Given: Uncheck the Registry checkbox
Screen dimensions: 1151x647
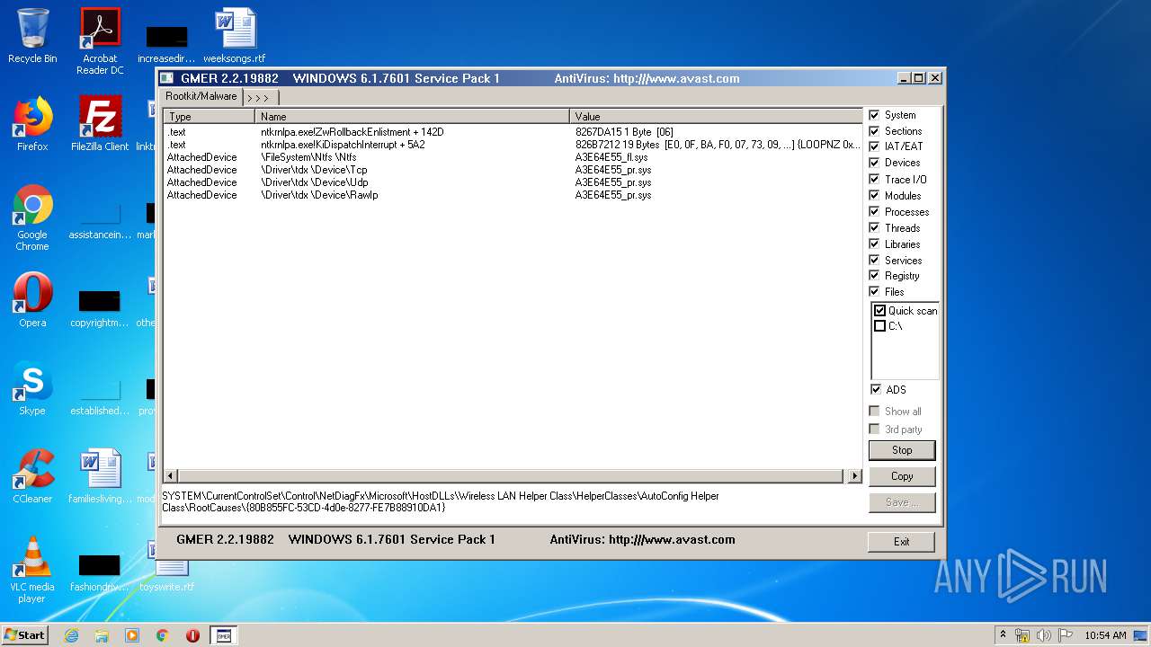Looking at the screenshot, I should click(x=874, y=276).
